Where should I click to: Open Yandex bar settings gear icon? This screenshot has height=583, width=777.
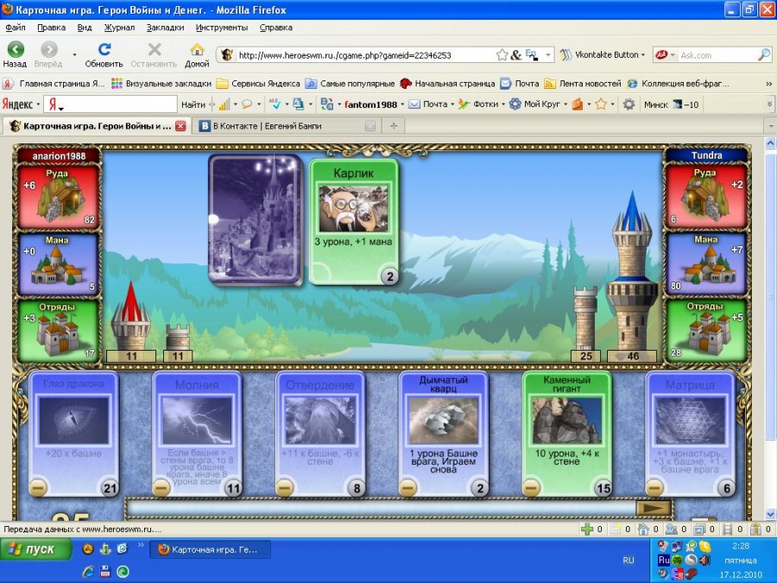629,105
